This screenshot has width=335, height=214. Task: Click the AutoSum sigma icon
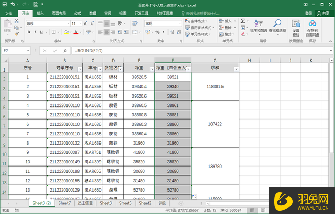[243, 21]
